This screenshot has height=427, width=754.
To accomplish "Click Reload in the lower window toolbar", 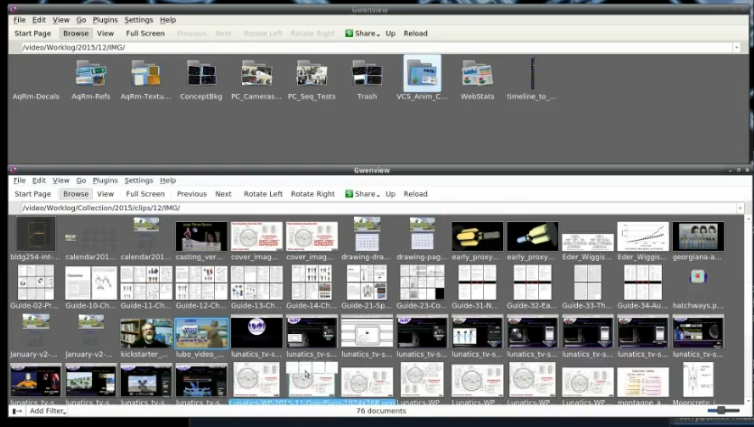I will pyautogui.click(x=415, y=194).
